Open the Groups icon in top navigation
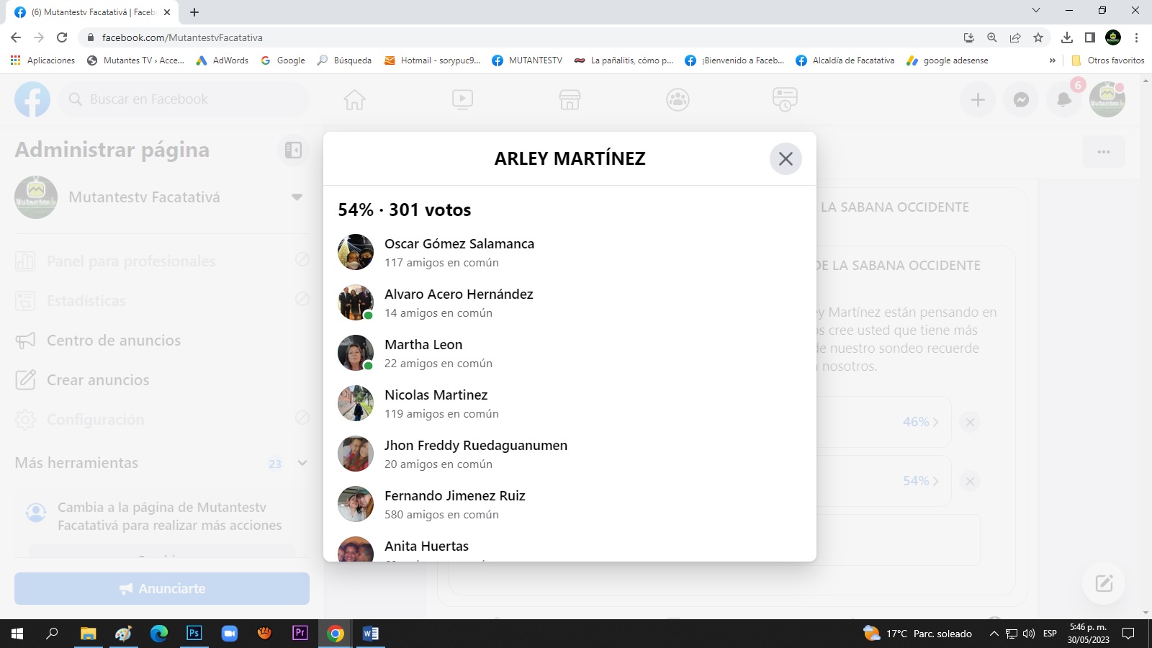The width and height of the screenshot is (1152, 648). click(x=678, y=99)
